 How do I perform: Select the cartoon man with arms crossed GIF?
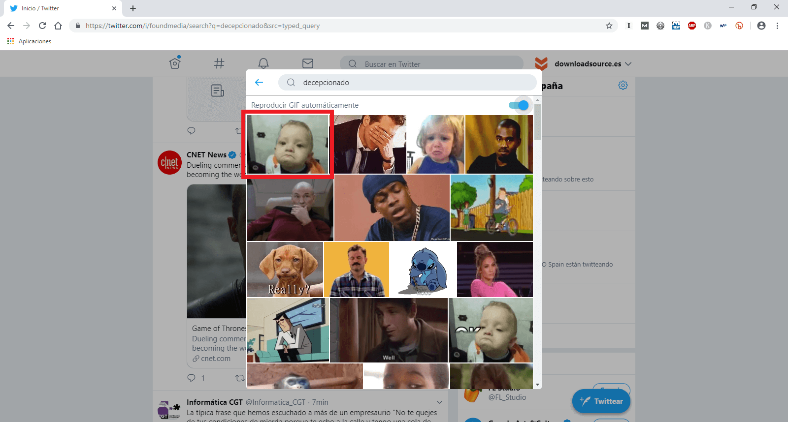tap(288, 330)
